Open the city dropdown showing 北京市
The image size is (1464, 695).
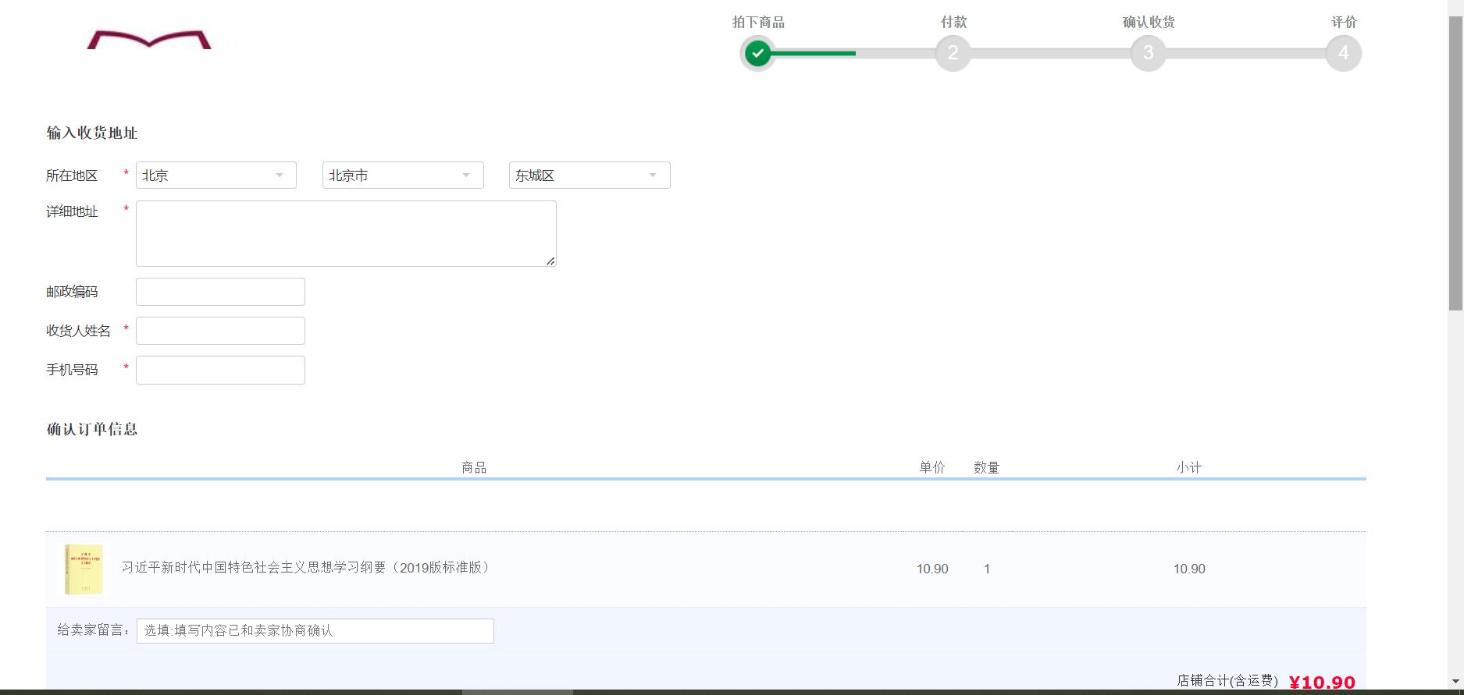click(403, 176)
